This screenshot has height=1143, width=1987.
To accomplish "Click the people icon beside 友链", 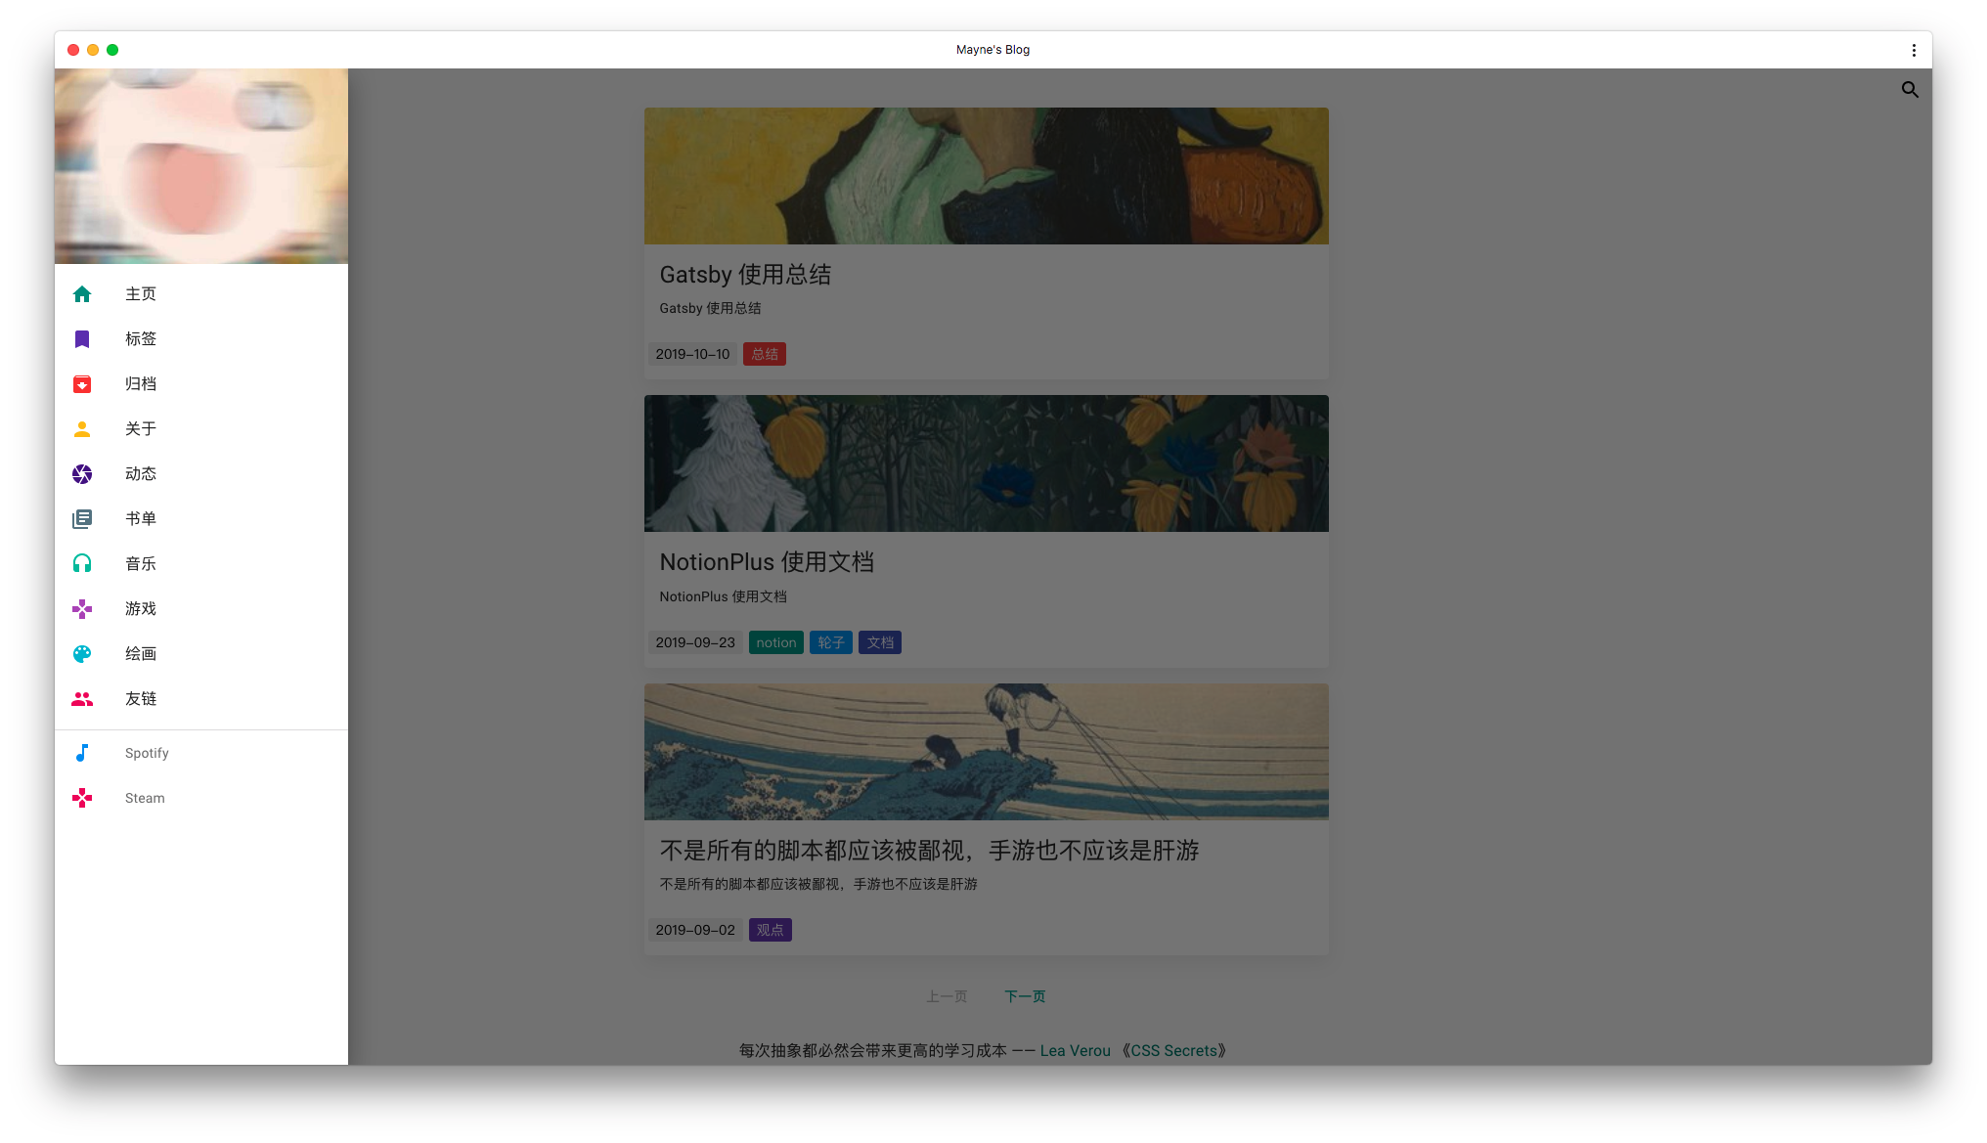I will [82, 699].
